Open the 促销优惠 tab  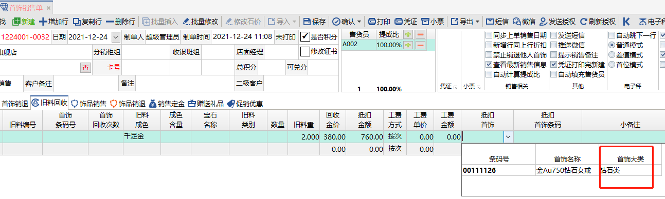(245, 103)
